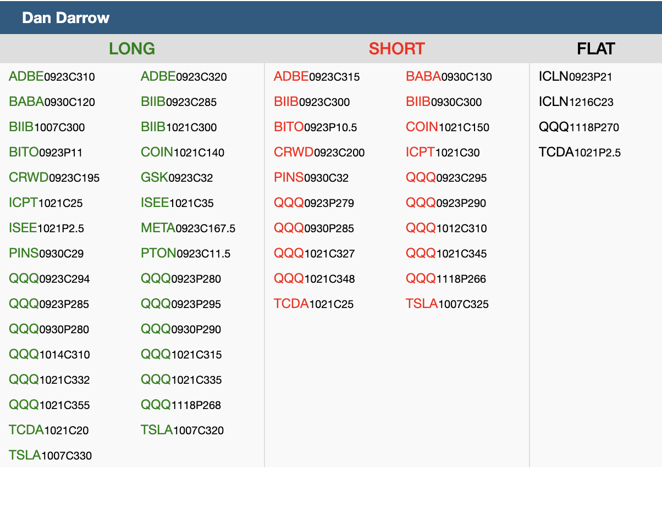Image resolution: width=662 pixels, height=515 pixels.
Task: Open long position COIN1021C140
Action: coord(183,153)
